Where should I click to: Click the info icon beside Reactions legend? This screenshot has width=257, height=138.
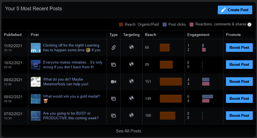(x=249, y=25)
